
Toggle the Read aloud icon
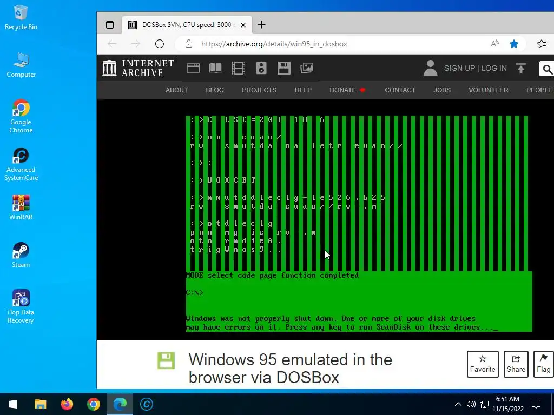494,44
